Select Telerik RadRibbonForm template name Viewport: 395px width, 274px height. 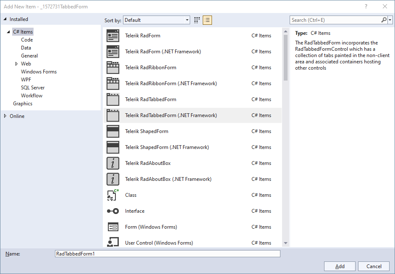tap(151, 68)
